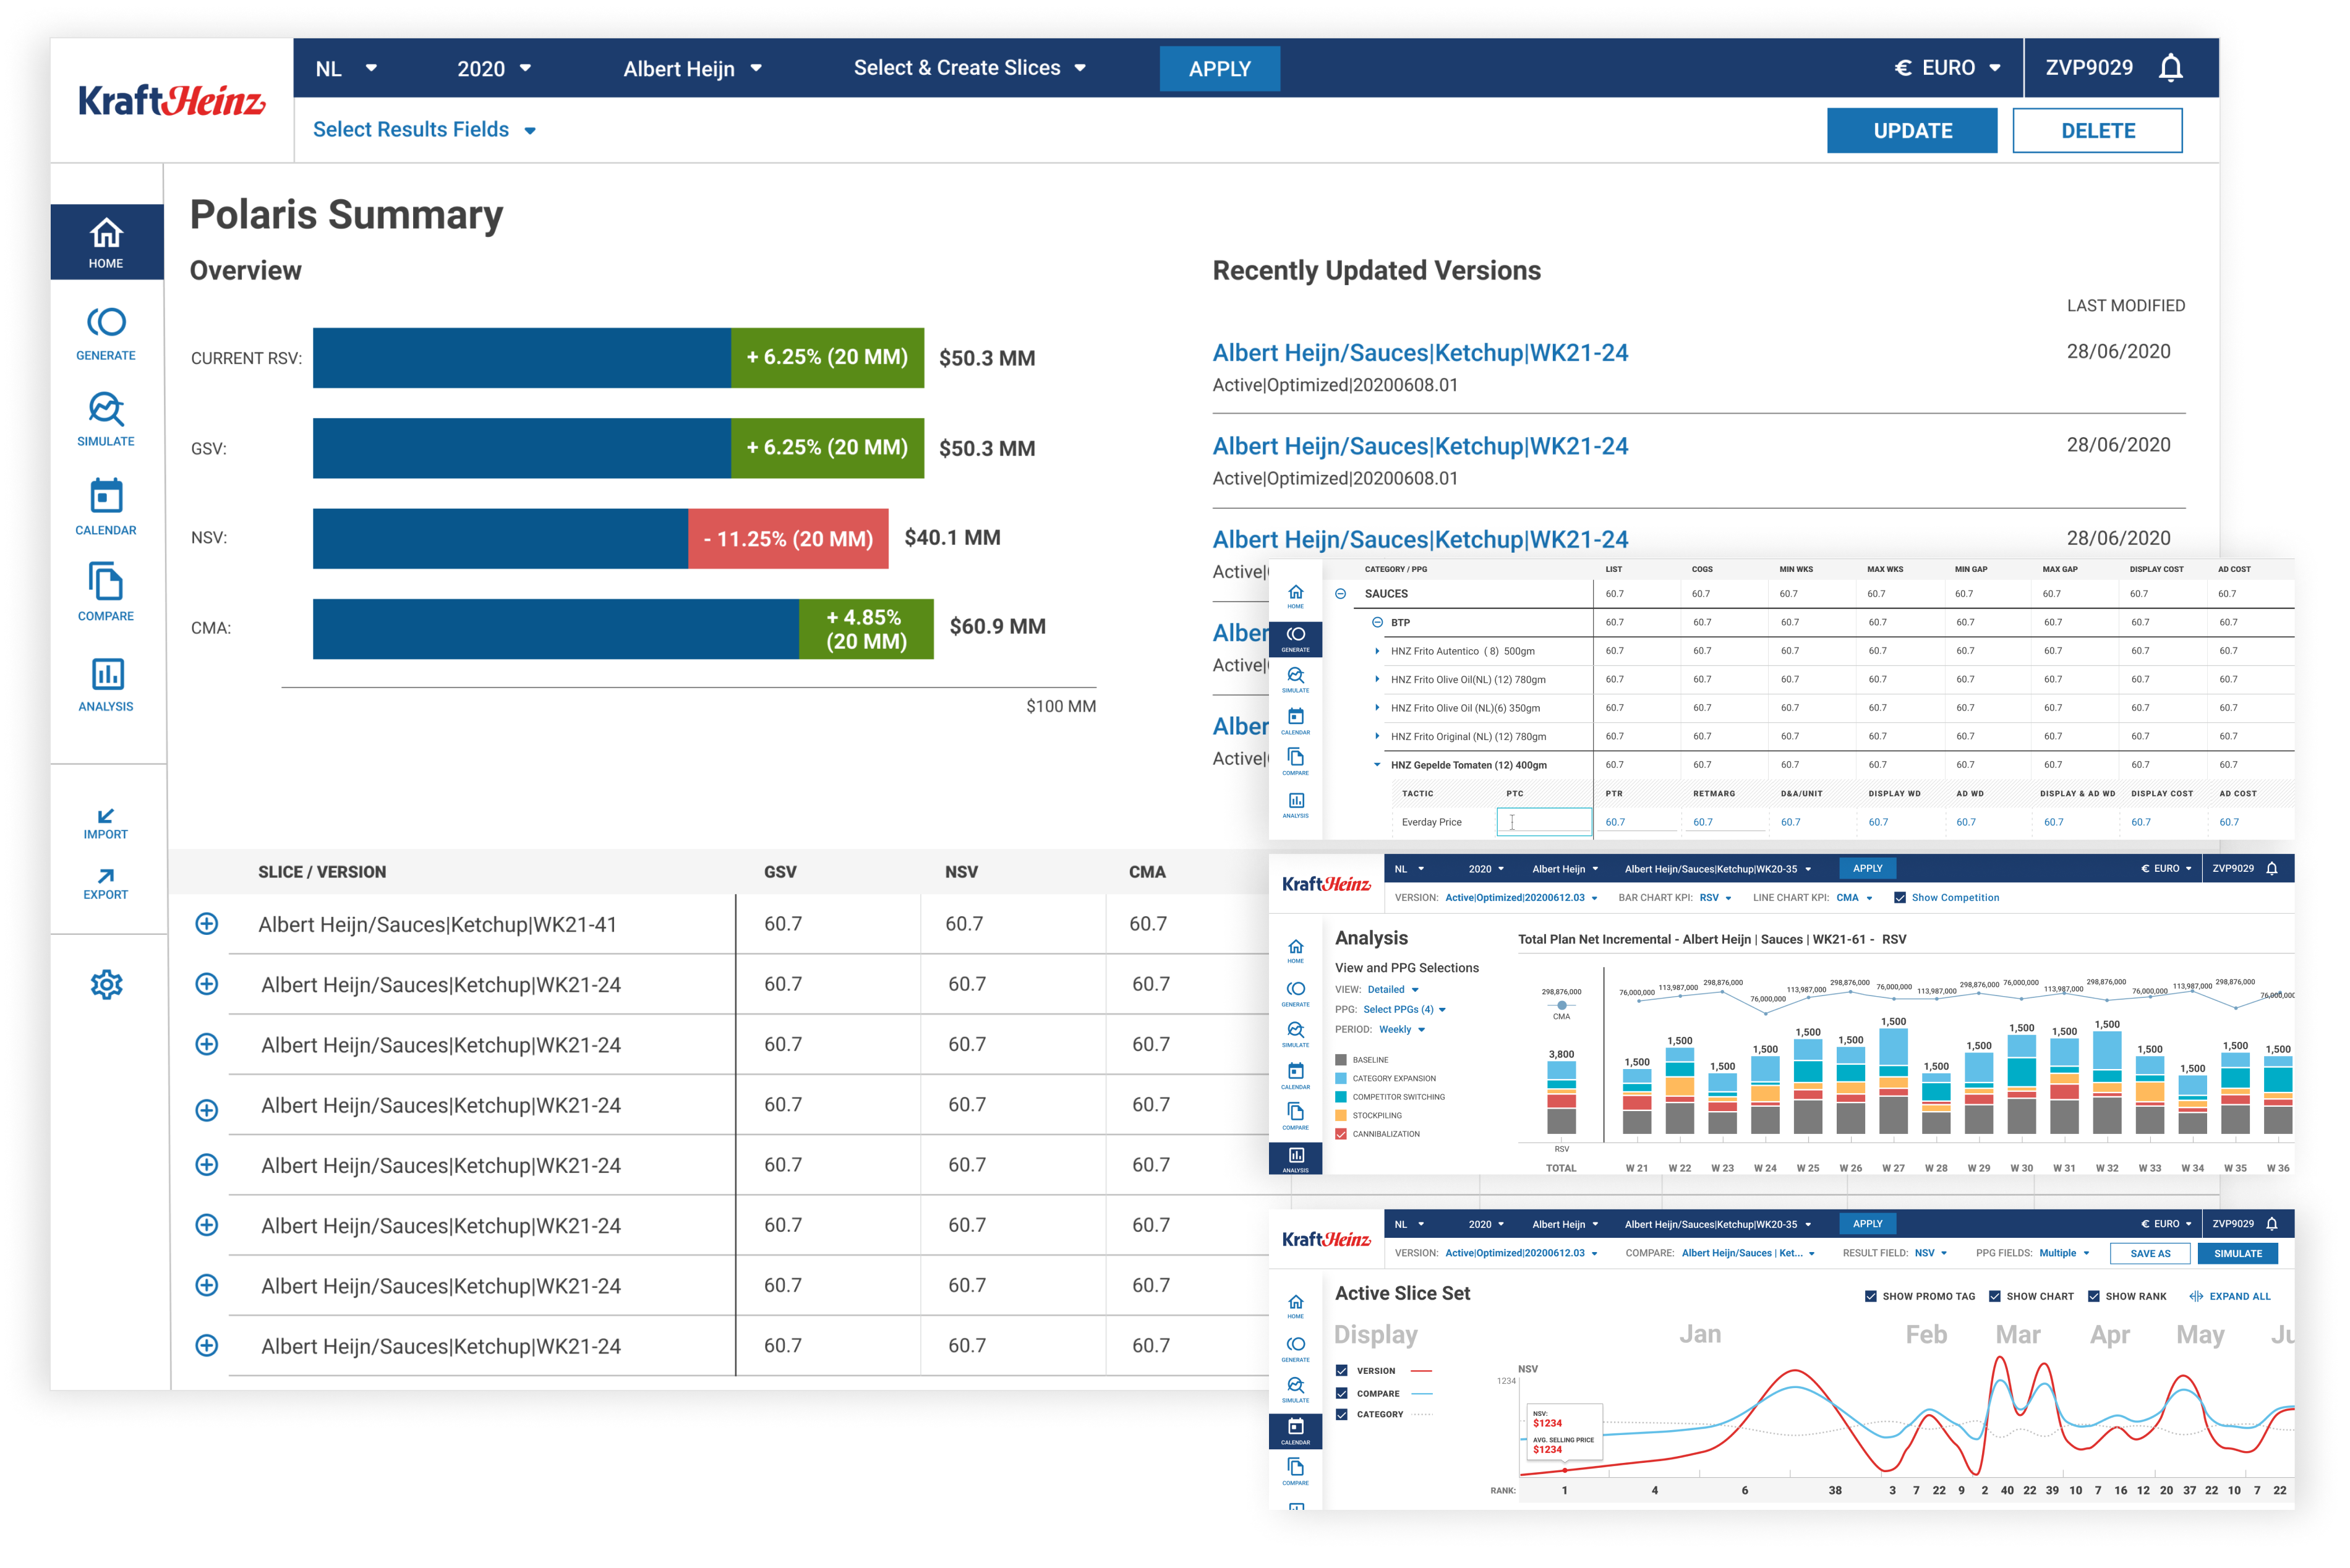Open the Analysis chart icon in the main sidebar

point(106,674)
